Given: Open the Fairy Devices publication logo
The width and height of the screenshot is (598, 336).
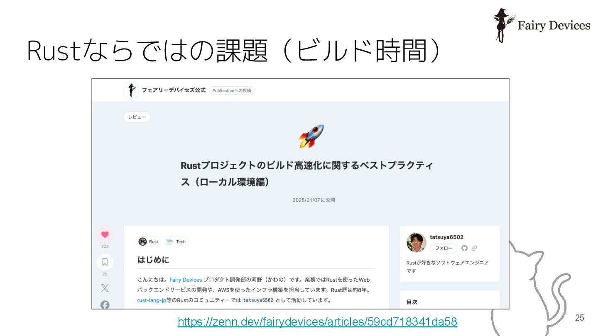Looking at the screenshot, I should (131, 90).
